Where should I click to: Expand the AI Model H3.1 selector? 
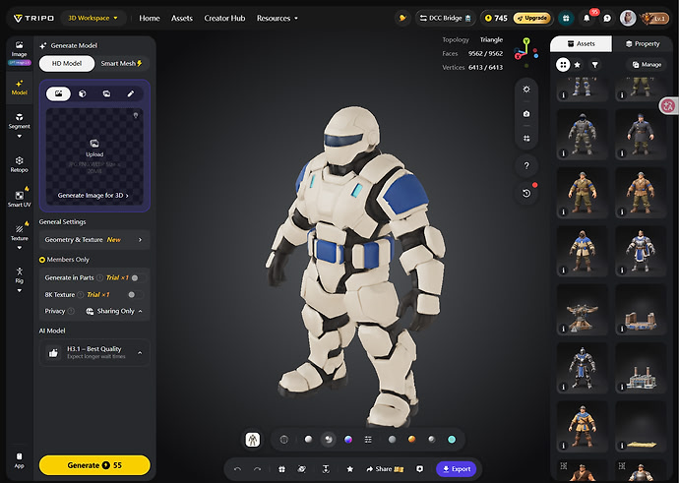pos(94,352)
